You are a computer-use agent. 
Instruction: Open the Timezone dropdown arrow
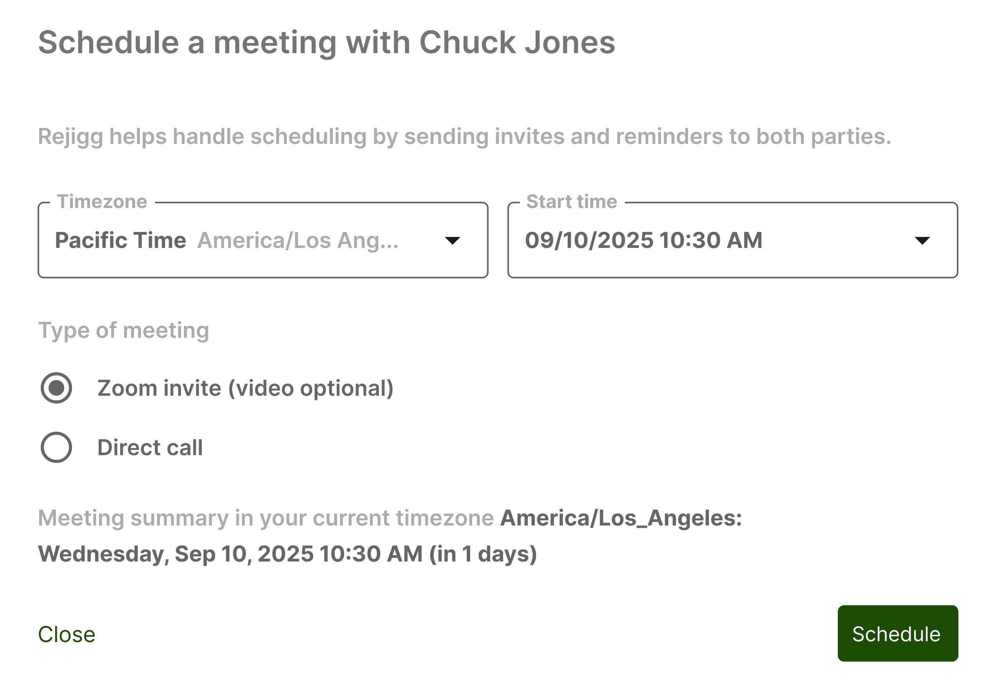[x=453, y=240]
